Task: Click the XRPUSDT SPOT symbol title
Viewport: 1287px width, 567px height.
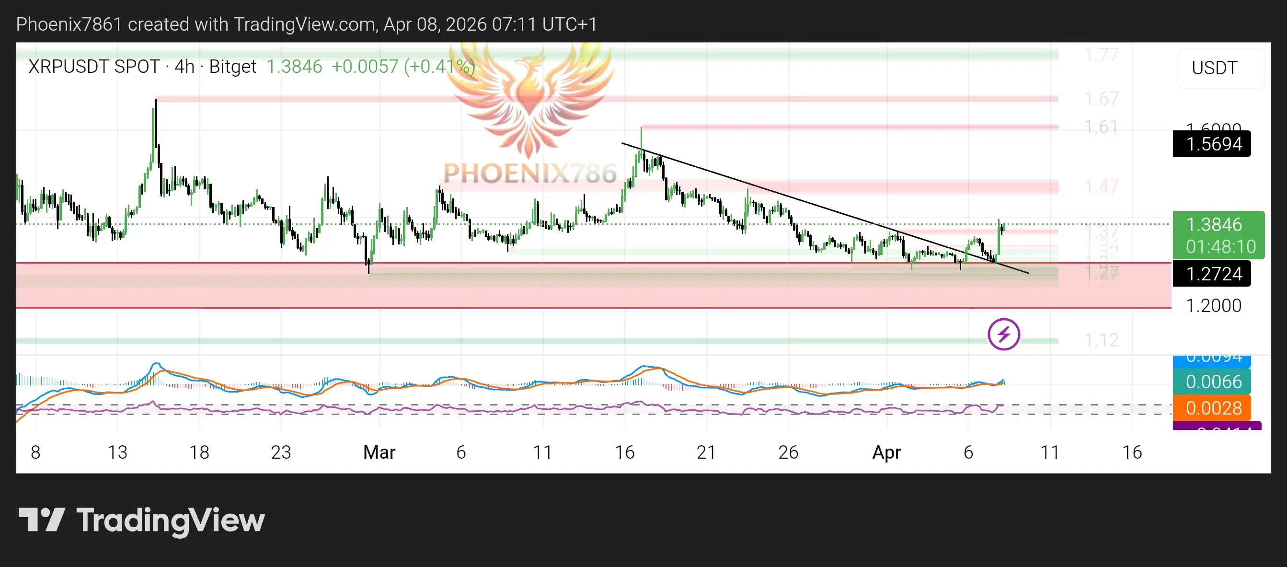Action: tap(94, 67)
